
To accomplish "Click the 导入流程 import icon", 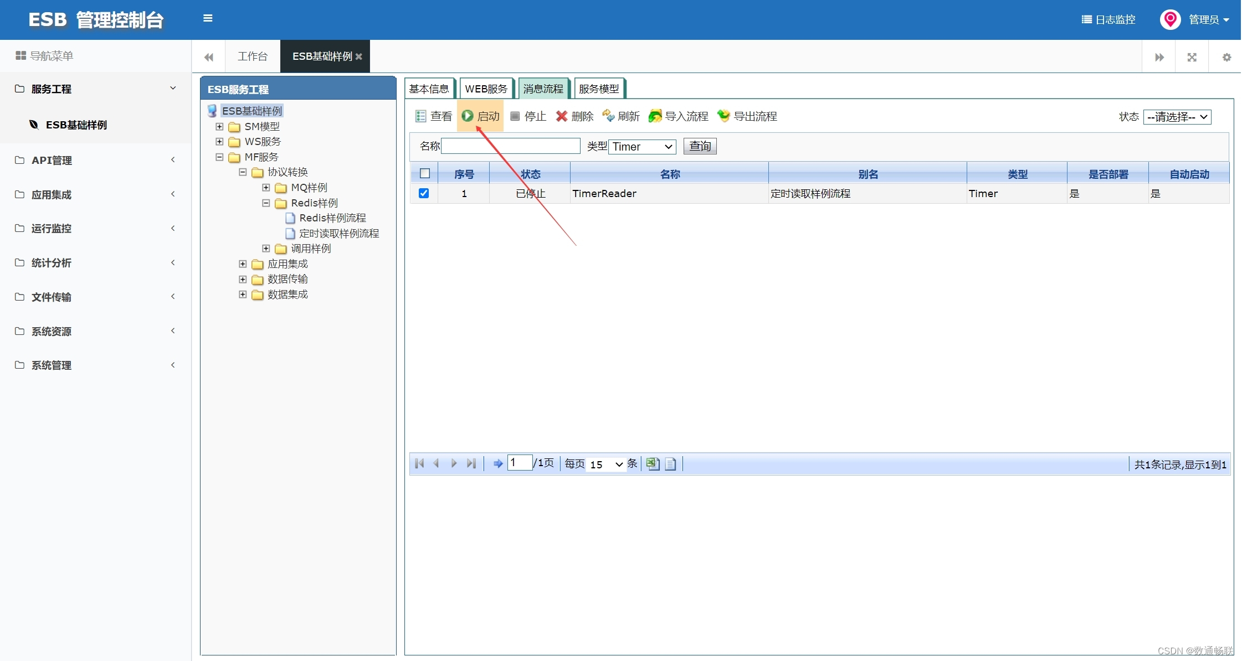I will pyautogui.click(x=655, y=116).
